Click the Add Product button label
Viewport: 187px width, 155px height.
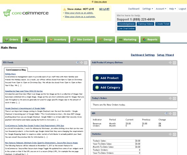tap(110, 78)
